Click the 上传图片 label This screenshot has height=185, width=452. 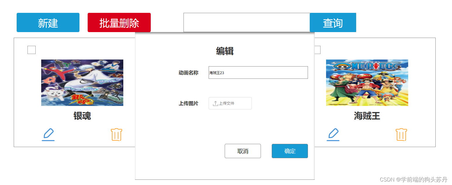(188, 103)
